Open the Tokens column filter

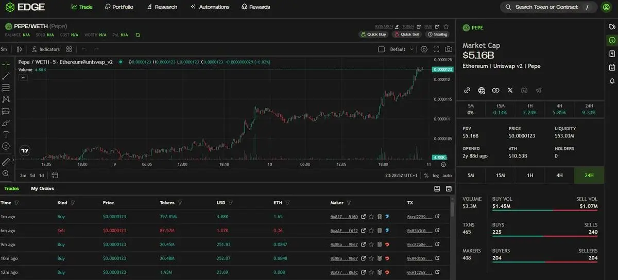[x=180, y=203]
